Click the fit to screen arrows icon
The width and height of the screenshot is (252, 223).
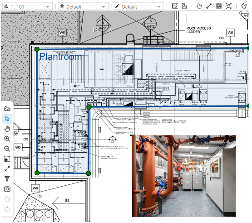[x=7, y=169]
